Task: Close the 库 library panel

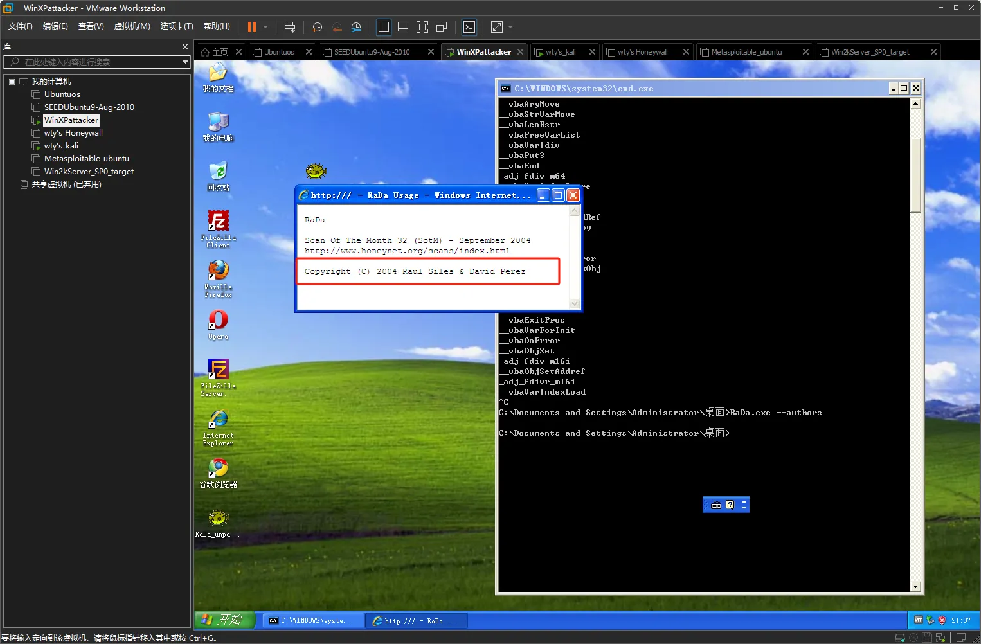Action: 185,47
